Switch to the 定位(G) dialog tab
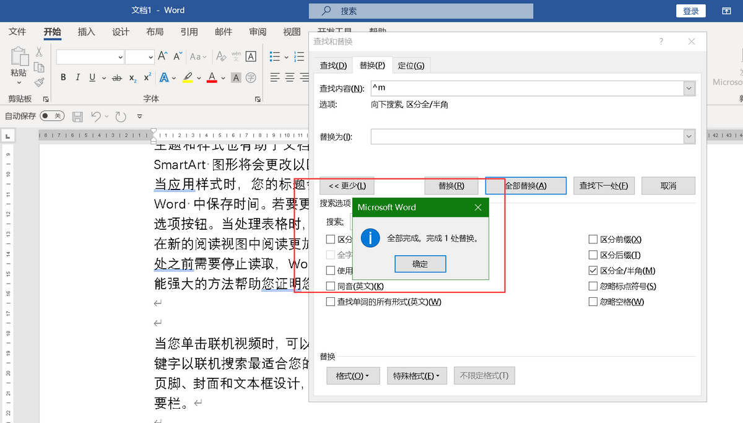 (411, 66)
